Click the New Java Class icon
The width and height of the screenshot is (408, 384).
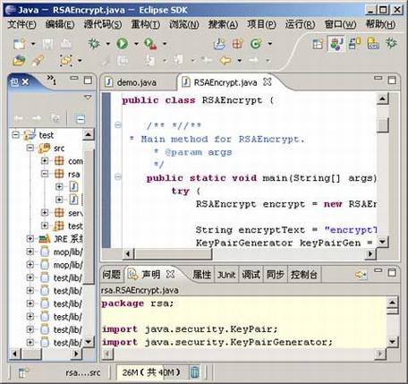tap(256, 44)
